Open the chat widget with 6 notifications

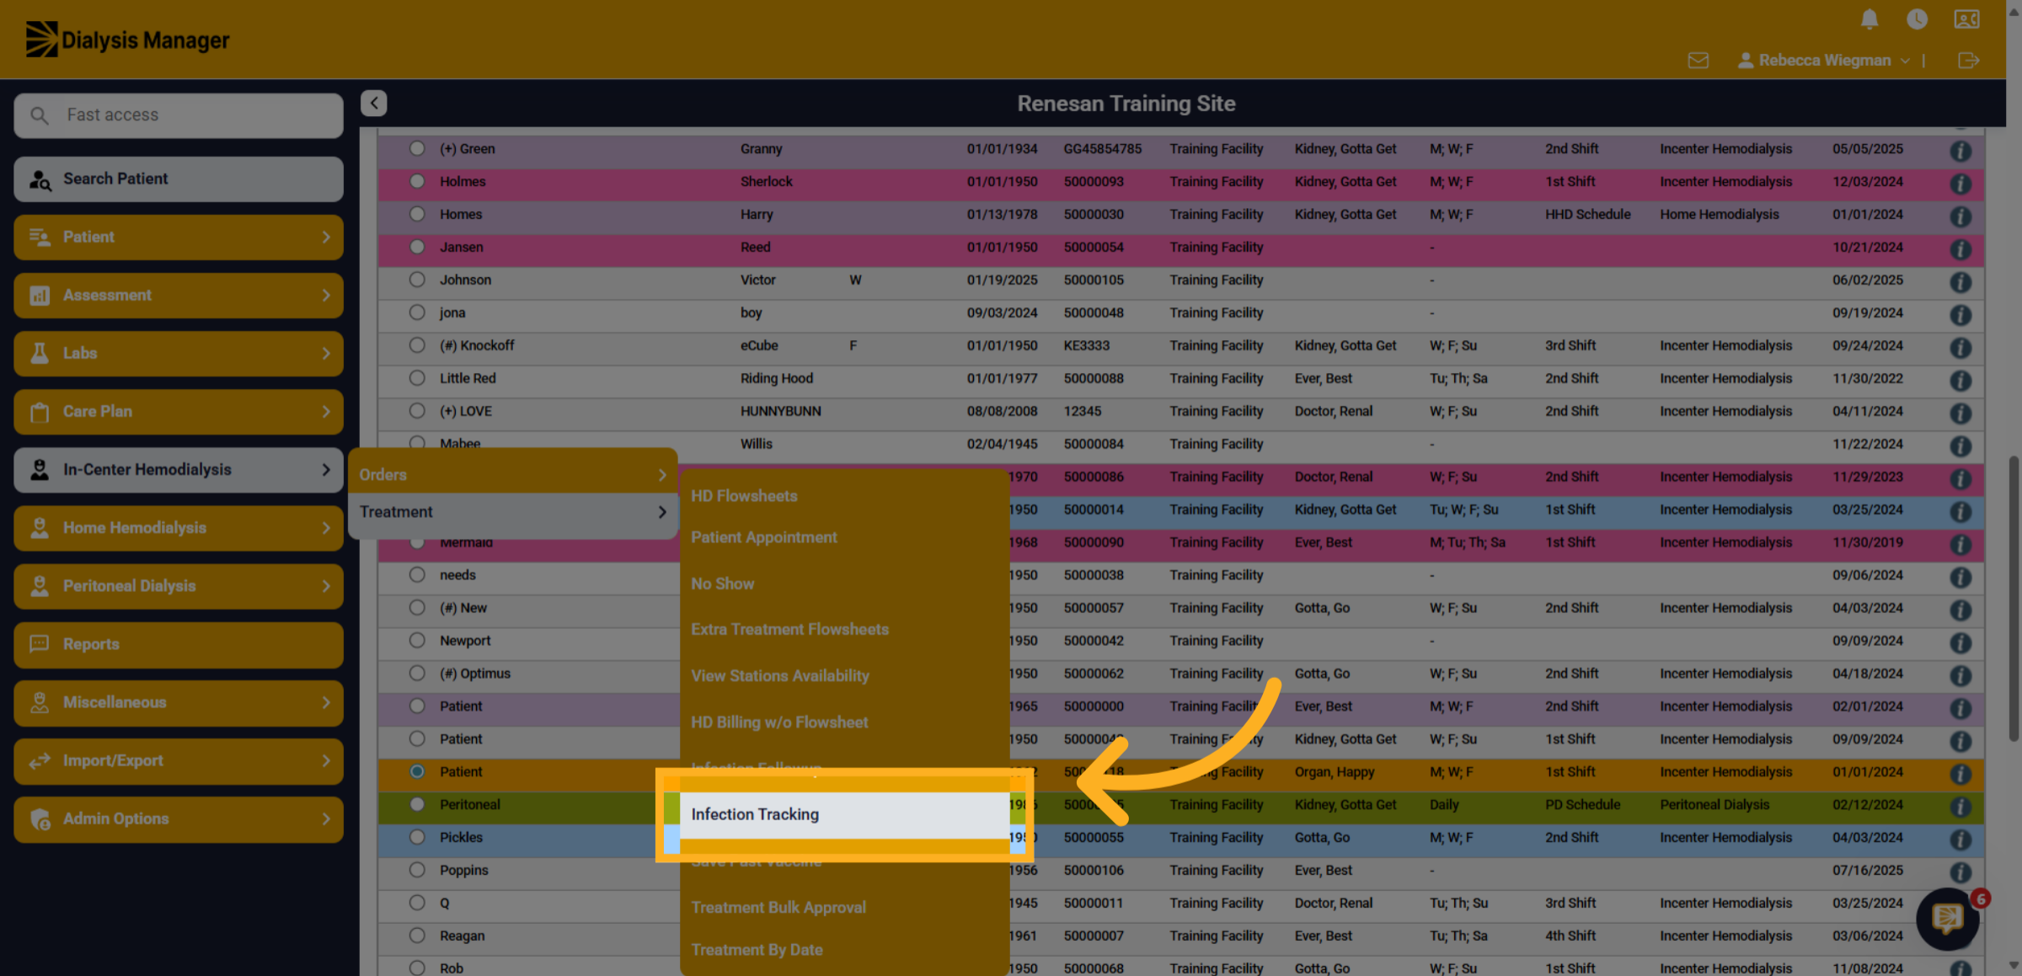coord(1948,919)
